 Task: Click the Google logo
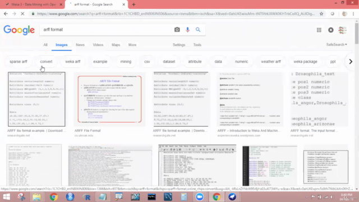[19, 30]
